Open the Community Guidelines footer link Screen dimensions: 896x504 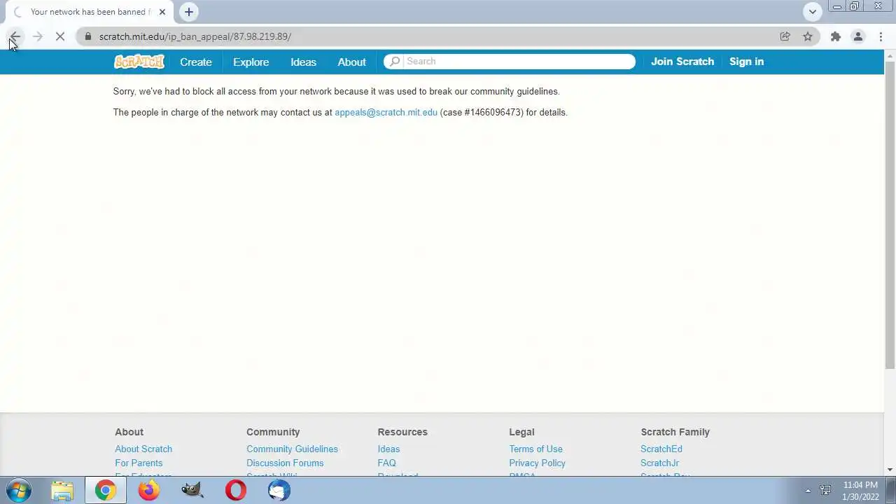pyautogui.click(x=292, y=449)
